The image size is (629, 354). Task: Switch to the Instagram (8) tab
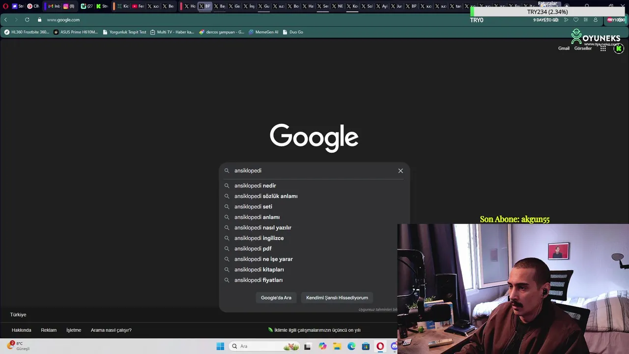pos(69,6)
